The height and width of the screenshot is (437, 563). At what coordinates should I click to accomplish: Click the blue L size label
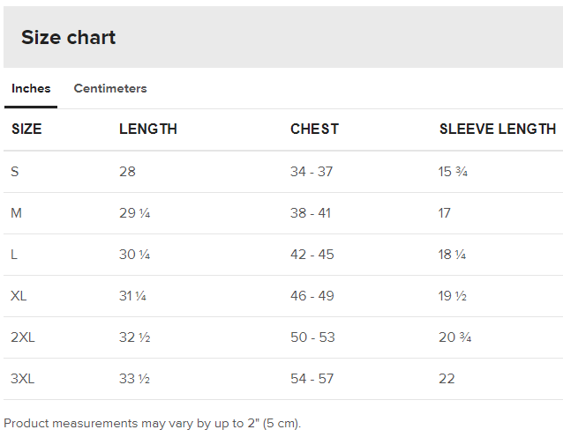tap(14, 255)
